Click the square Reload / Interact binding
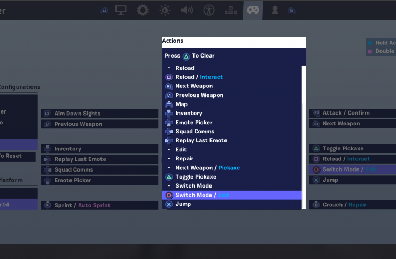The image size is (396, 259). (x=353, y=159)
